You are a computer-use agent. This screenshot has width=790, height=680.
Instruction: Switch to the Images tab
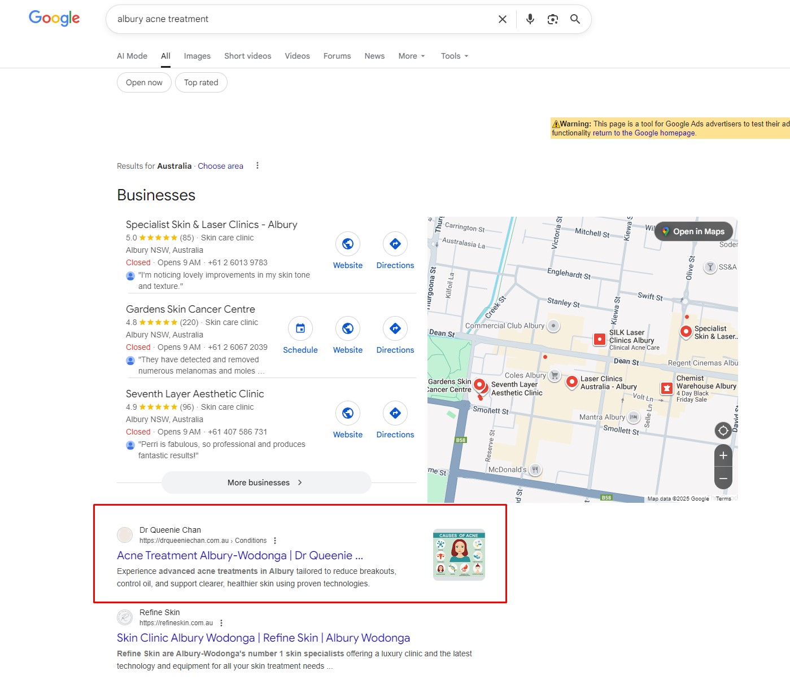point(197,56)
